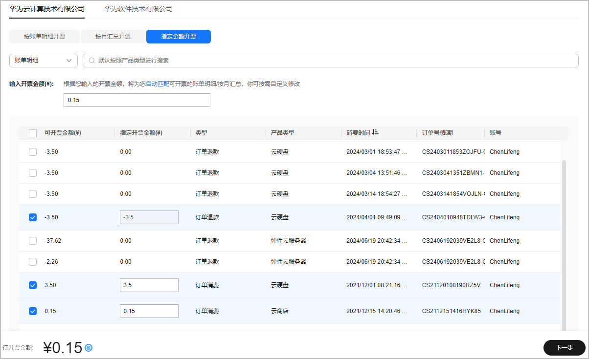Select 指定金额开票 option
The height and width of the screenshot is (359, 589).
click(x=179, y=37)
